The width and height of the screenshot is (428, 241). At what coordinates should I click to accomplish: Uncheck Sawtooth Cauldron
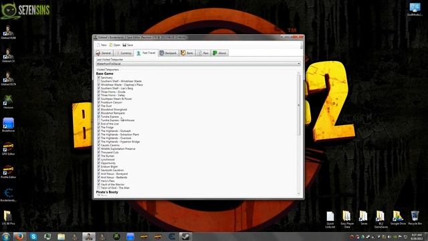coord(99,170)
